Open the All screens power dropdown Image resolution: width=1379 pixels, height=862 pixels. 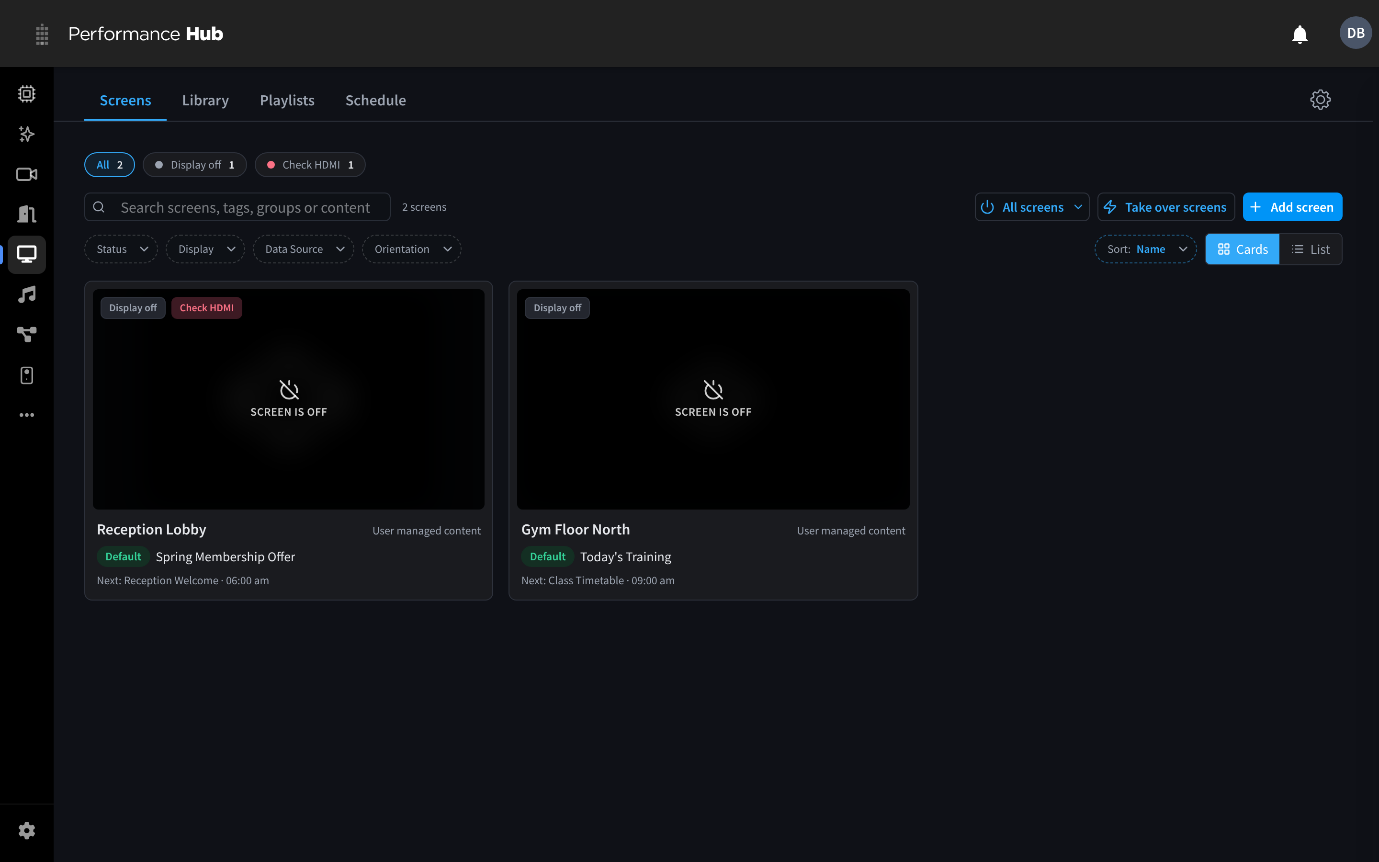[x=1032, y=207]
